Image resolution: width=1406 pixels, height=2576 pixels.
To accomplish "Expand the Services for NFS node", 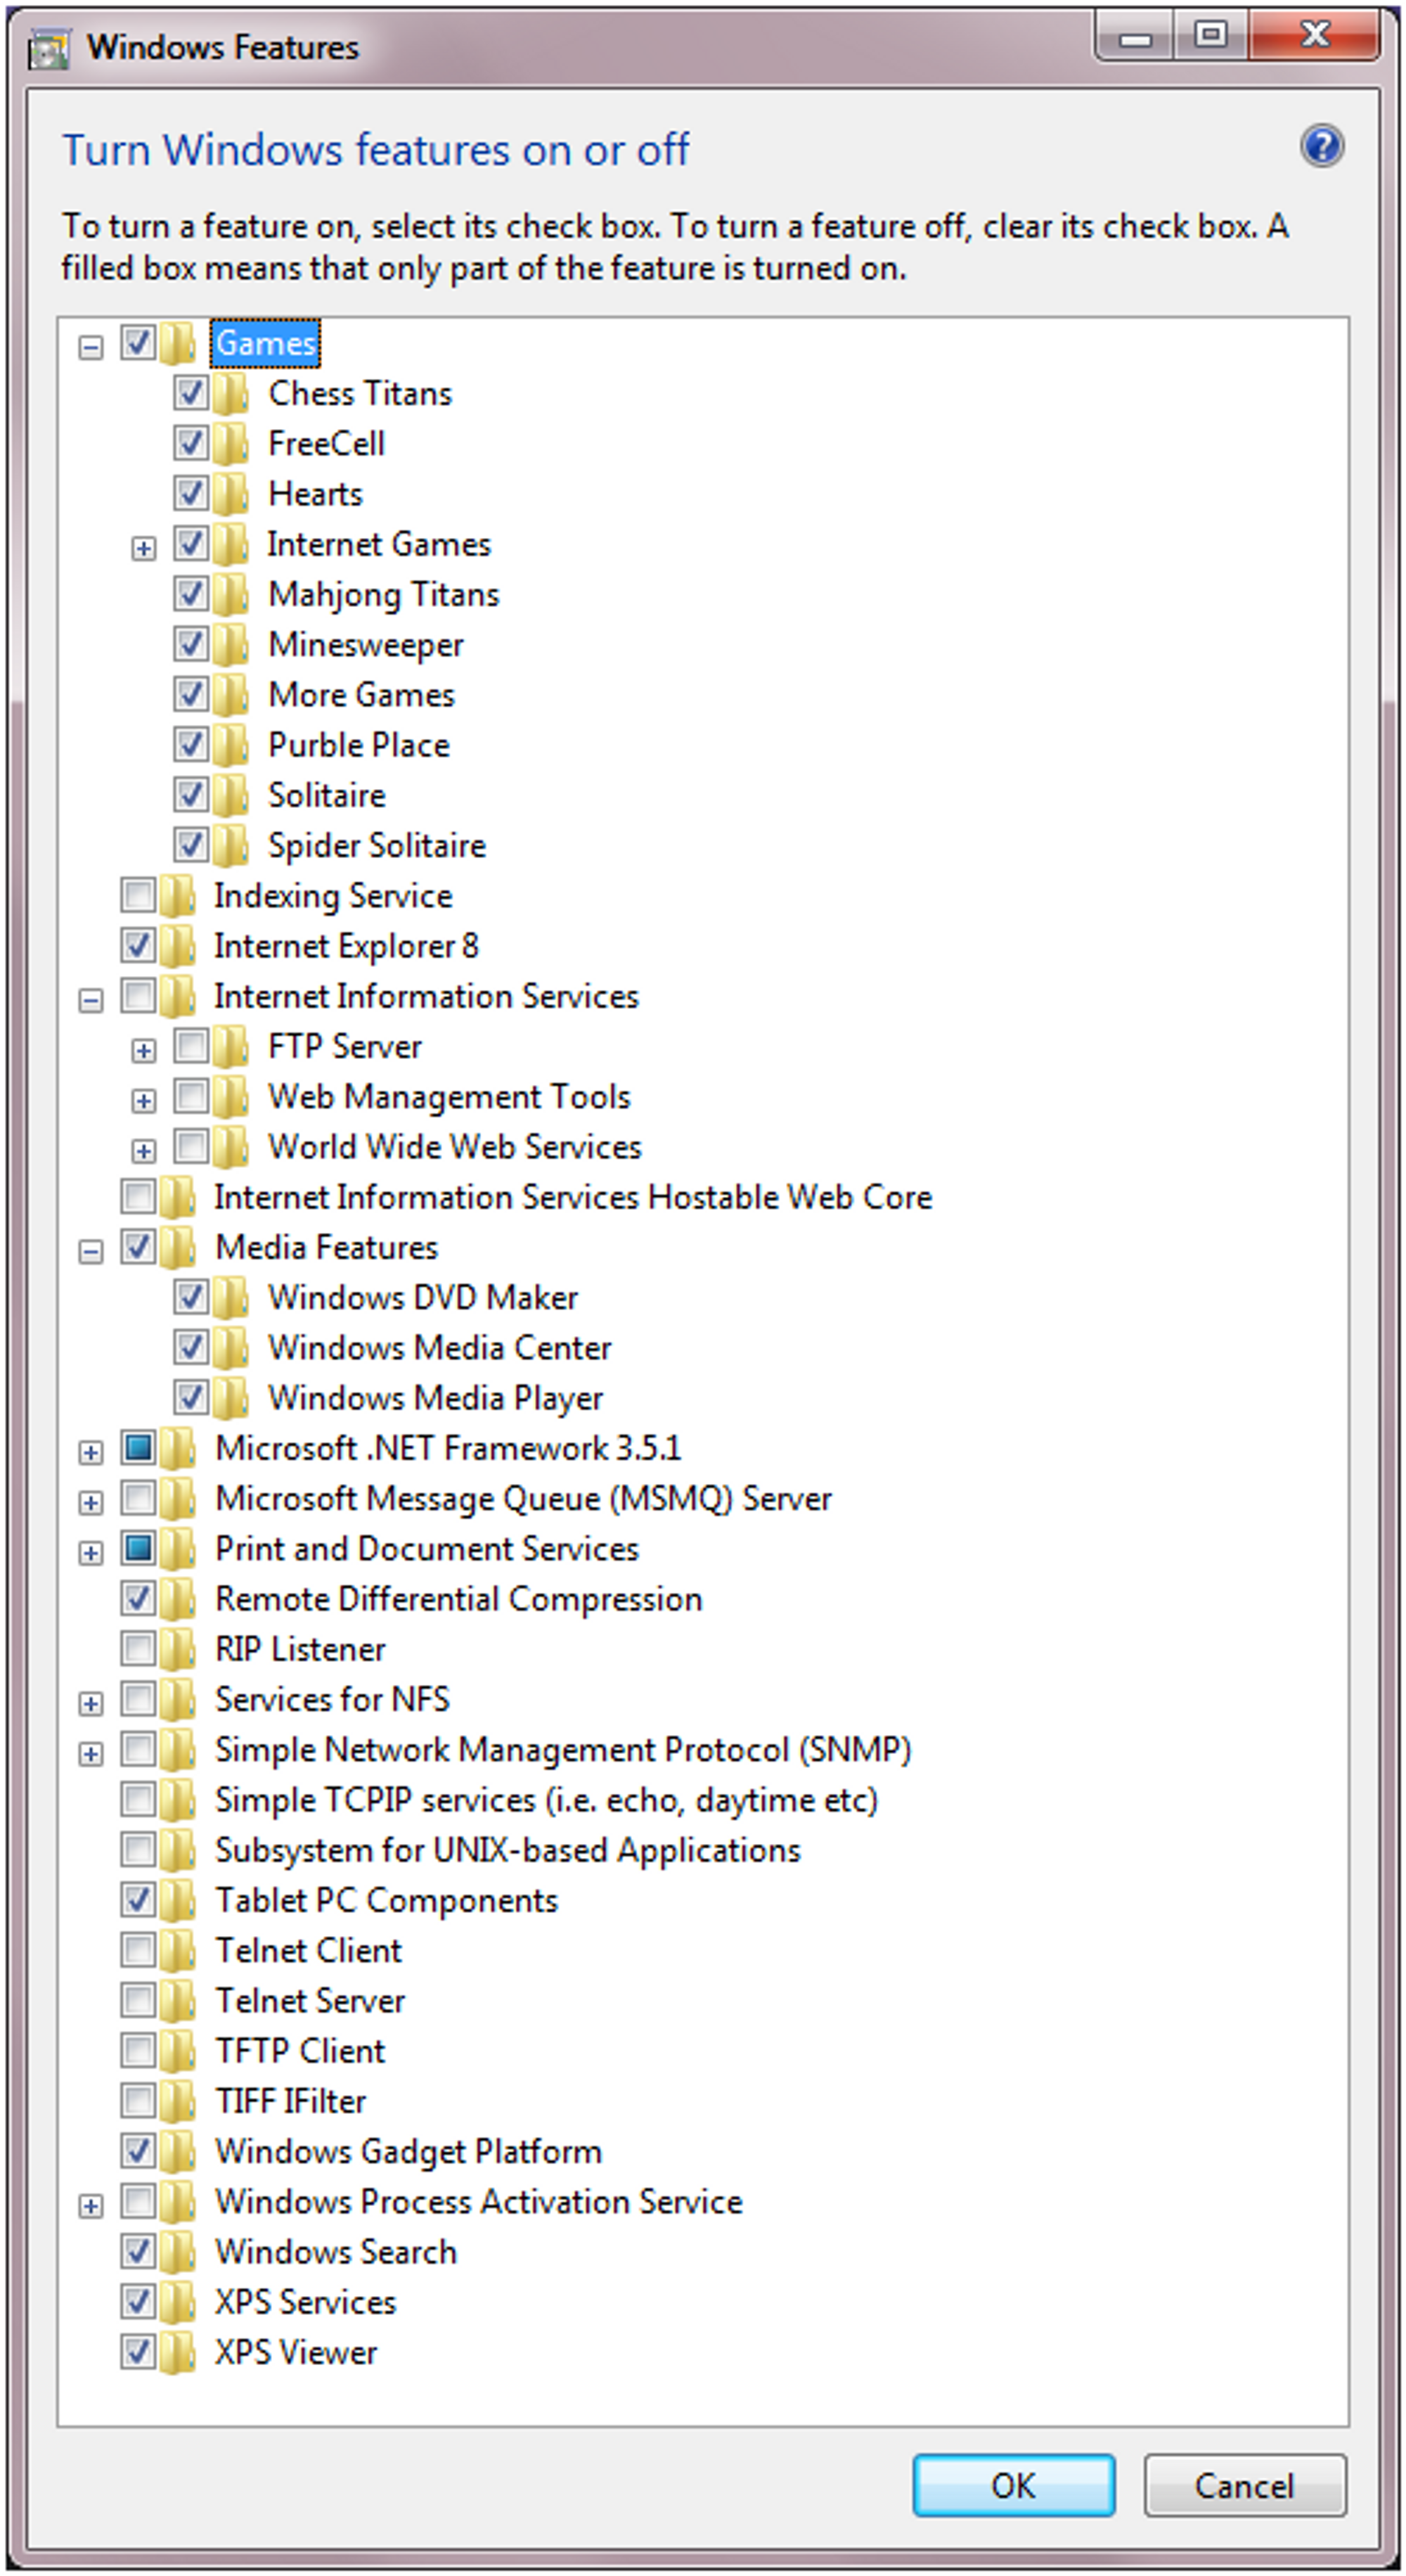I will tap(91, 1704).
